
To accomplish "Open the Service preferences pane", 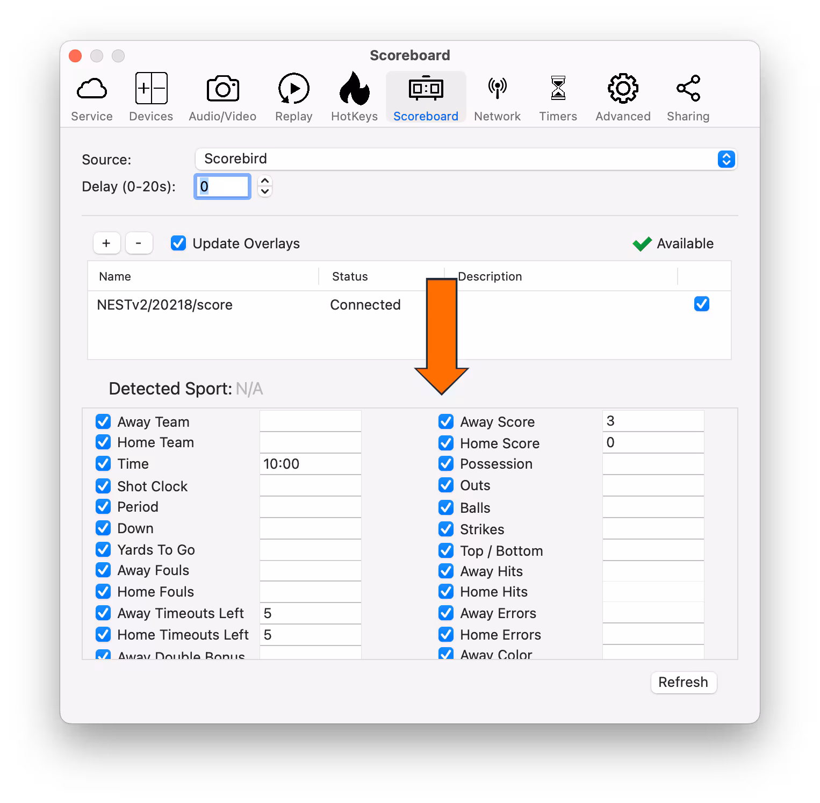I will [x=92, y=98].
